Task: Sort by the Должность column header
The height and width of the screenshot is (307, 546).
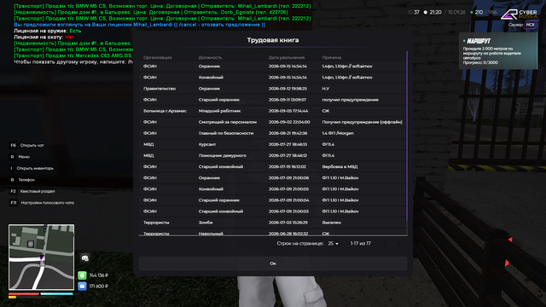Action: click(210, 57)
